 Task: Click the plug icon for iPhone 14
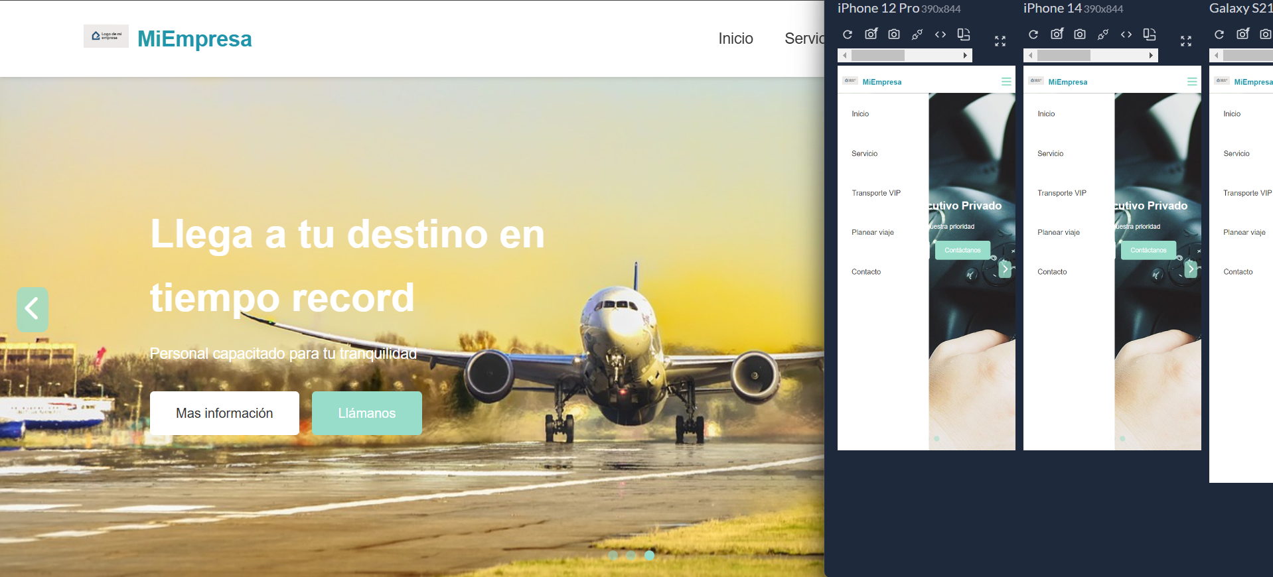[1103, 34]
